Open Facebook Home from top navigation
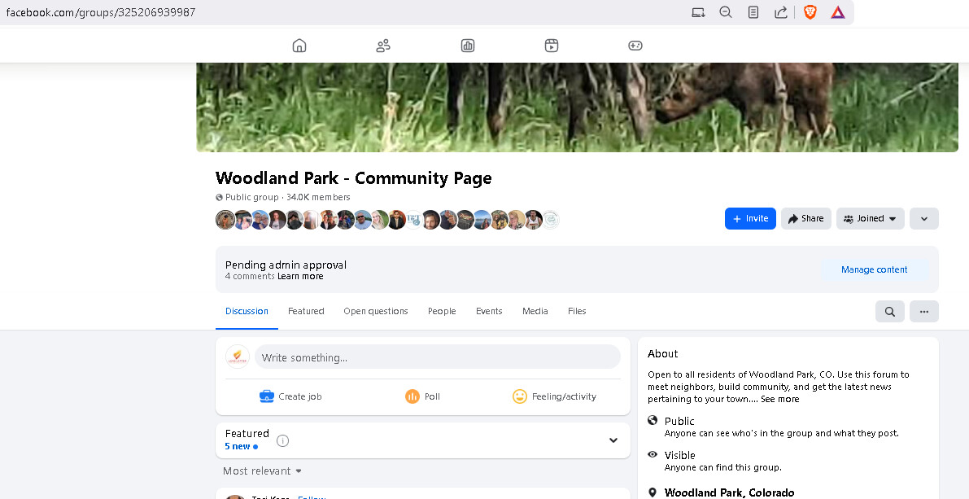The image size is (969, 499). click(299, 46)
